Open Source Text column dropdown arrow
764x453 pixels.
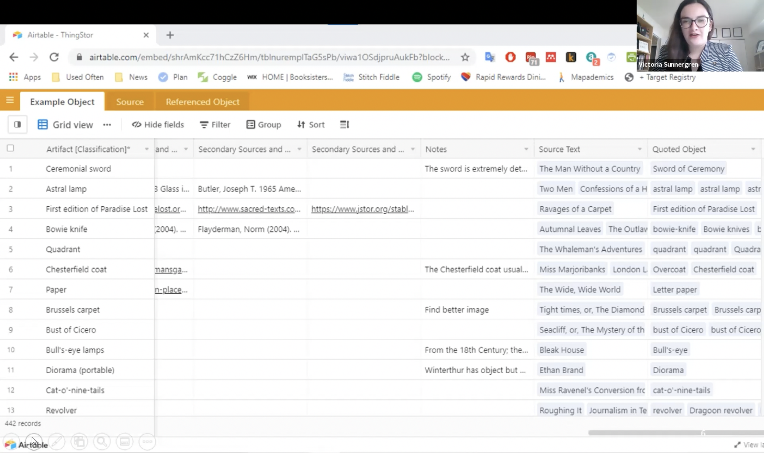(x=640, y=149)
